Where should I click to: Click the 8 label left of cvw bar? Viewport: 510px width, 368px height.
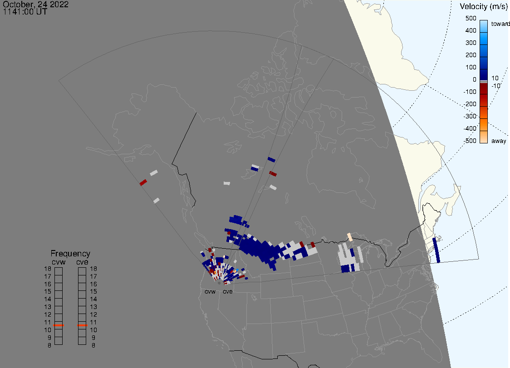49,346
